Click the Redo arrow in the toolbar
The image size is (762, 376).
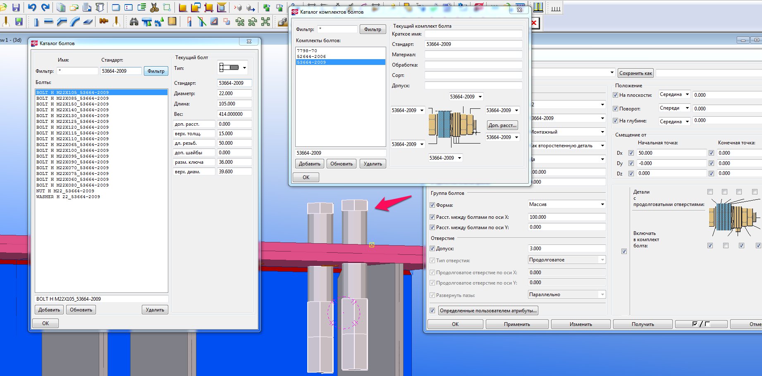click(45, 7)
